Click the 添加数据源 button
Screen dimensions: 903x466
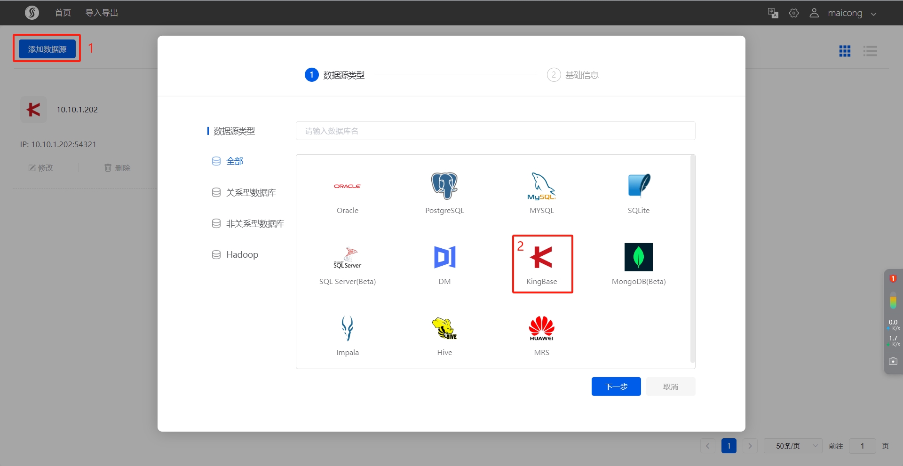(x=47, y=49)
